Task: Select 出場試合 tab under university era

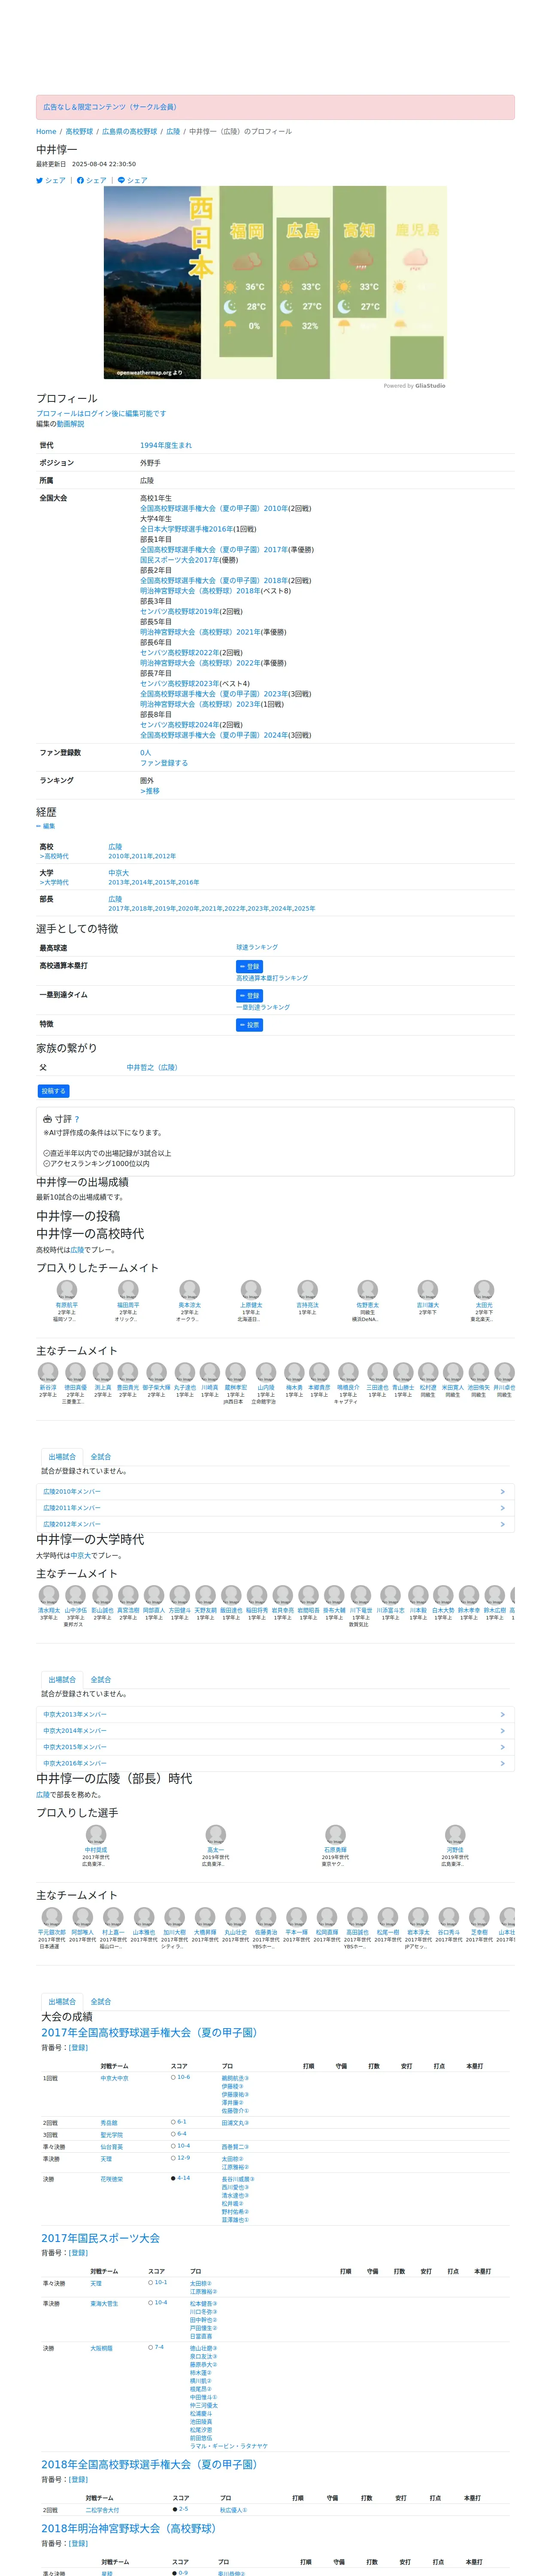Action: [62, 1680]
